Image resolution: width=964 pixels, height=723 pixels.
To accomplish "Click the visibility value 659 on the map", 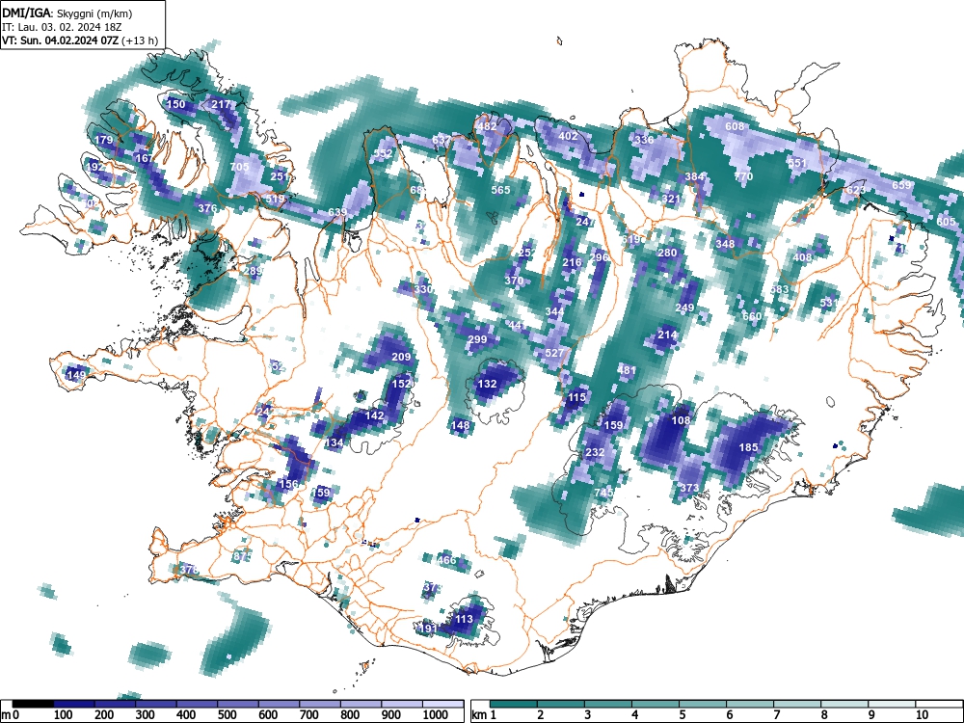I will (901, 185).
